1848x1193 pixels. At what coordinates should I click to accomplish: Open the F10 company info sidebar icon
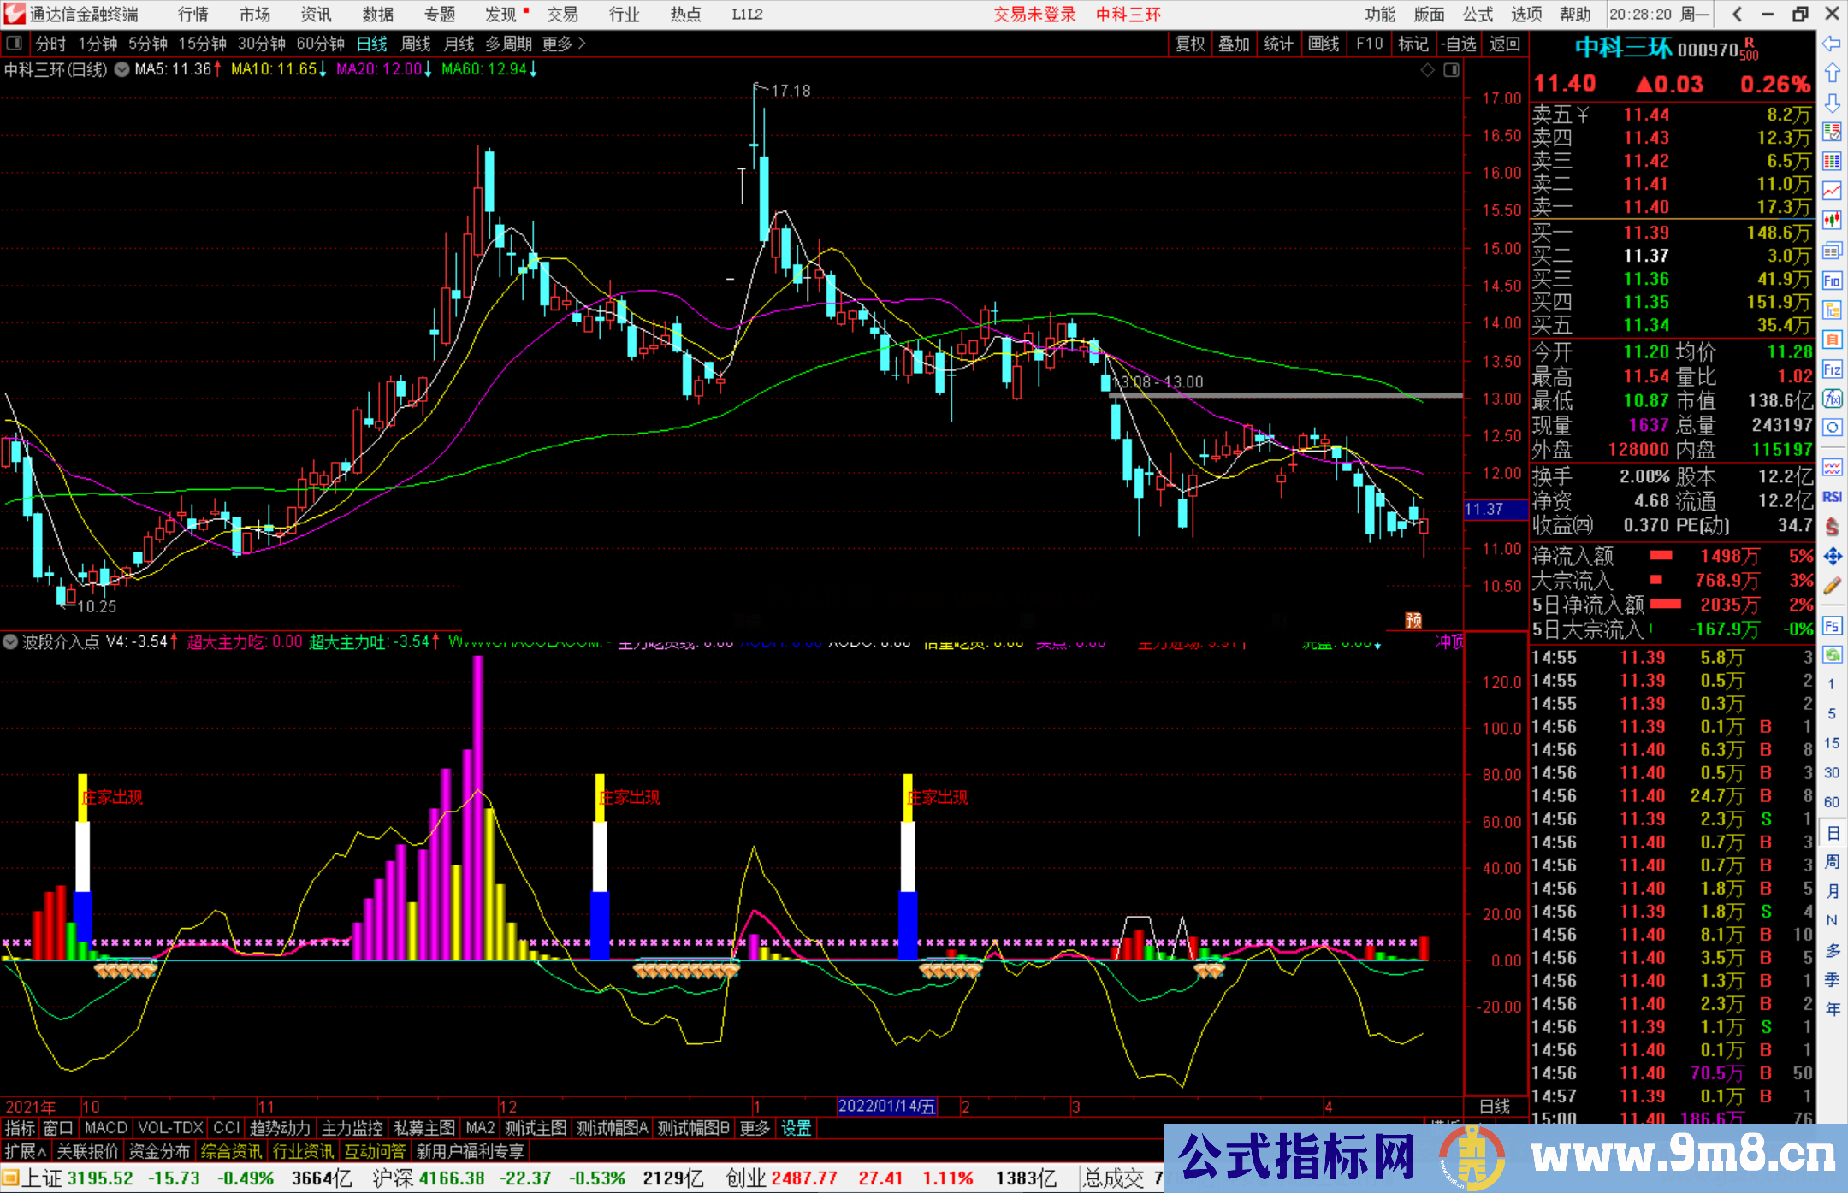pyautogui.click(x=1832, y=280)
